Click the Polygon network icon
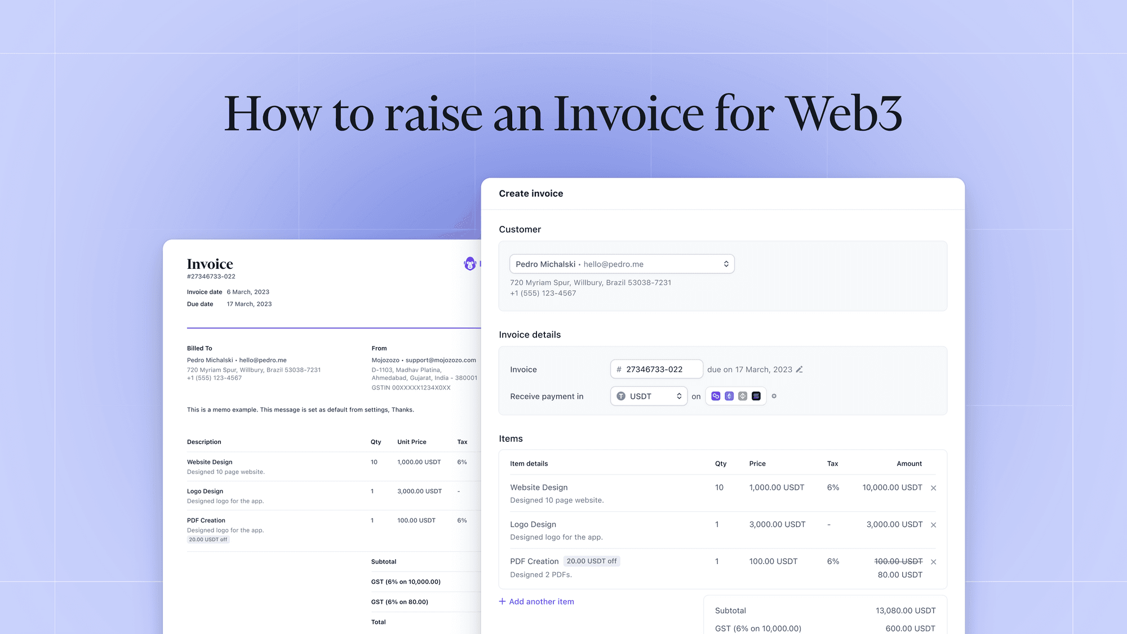This screenshot has width=1127, height=634. 716,396
